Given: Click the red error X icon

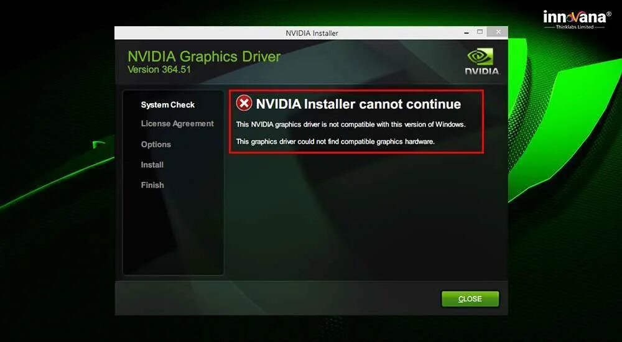Looking at the screenshot, I should [244, 104].
